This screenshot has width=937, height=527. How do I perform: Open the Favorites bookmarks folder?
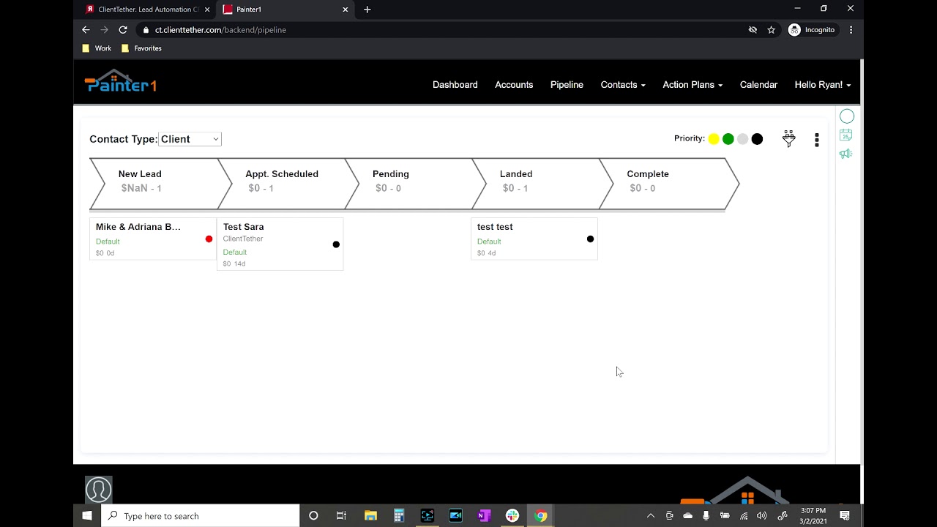141,48
